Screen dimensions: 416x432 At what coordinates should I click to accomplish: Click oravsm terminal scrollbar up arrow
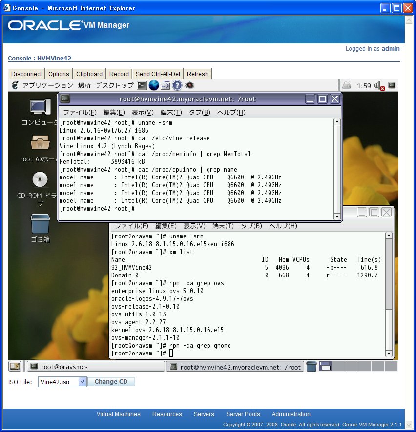[389, 235]
